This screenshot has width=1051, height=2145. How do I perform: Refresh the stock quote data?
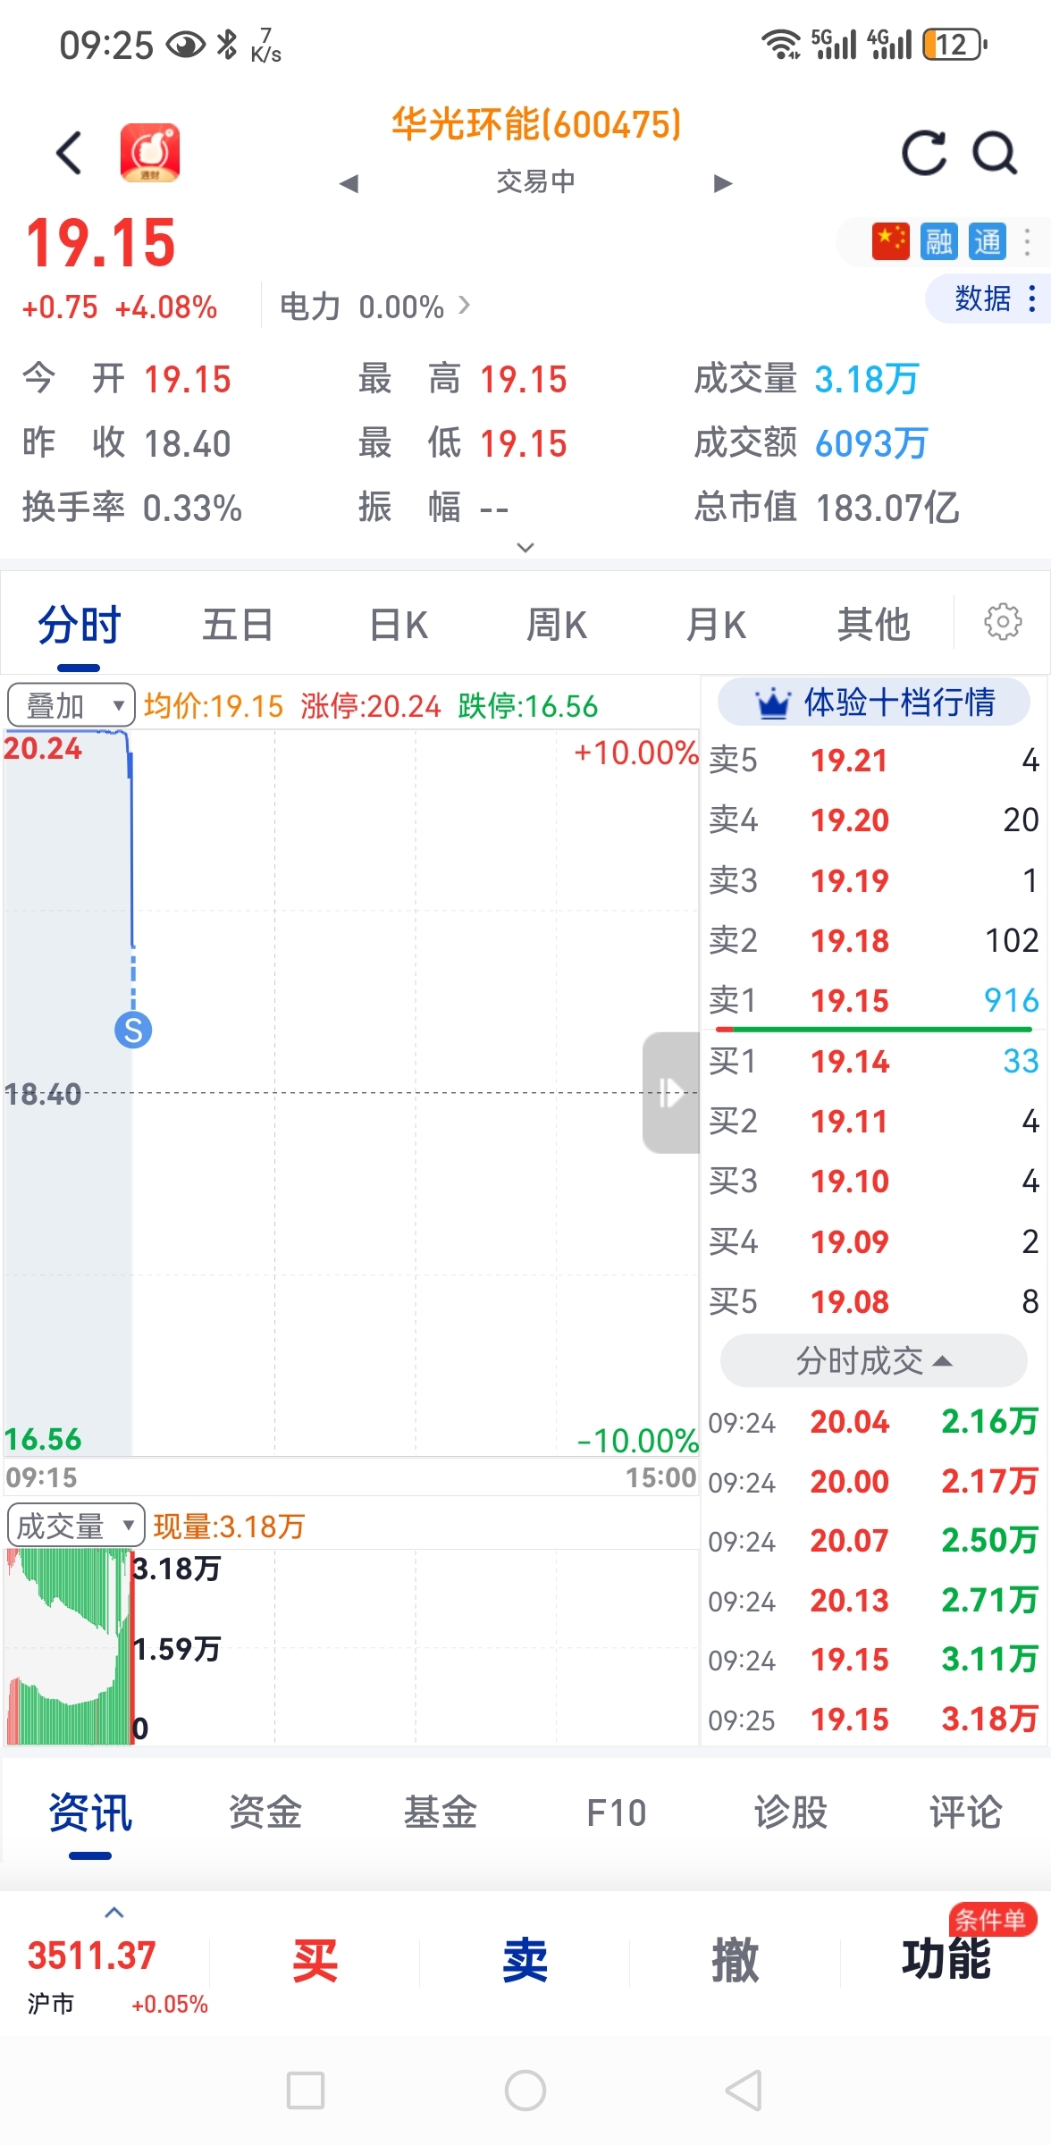pos(923,153)
